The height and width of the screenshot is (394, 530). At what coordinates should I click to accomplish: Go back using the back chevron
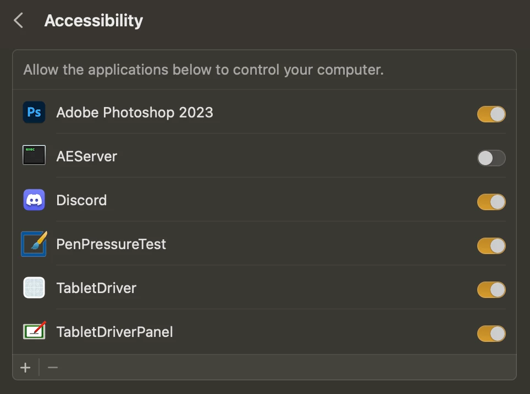[19, 21]
